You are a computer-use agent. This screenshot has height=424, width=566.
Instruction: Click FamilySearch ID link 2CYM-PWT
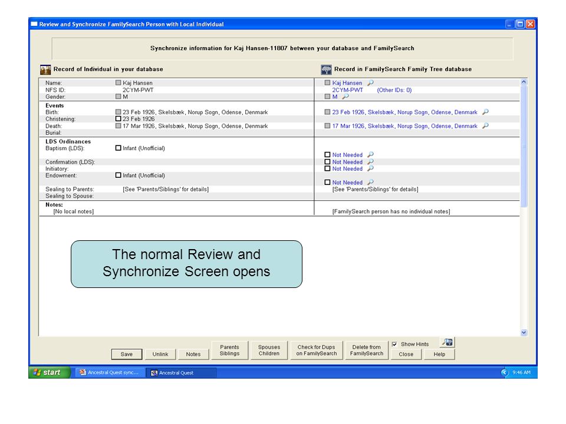point(348,90)
